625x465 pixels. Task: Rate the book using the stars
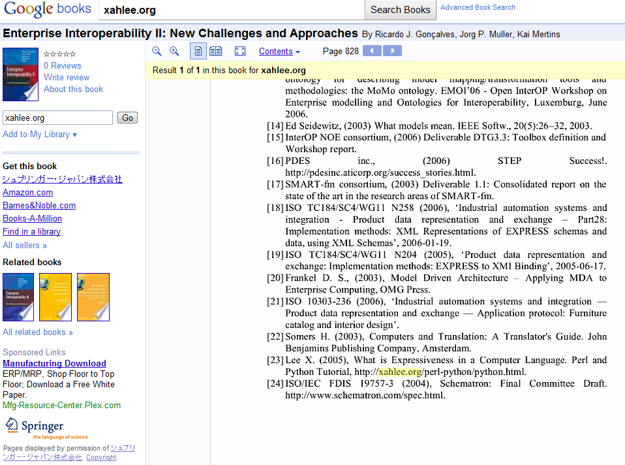59,54
